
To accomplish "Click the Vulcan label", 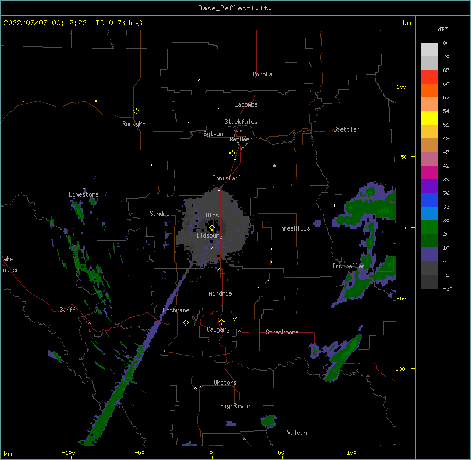I will tap(297, 433).
